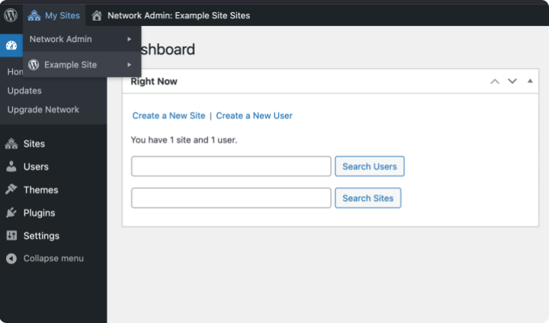The height and width of the screenshot is (323, 549).
Task: Move Right Now widget up
Action: click(495, 81)
